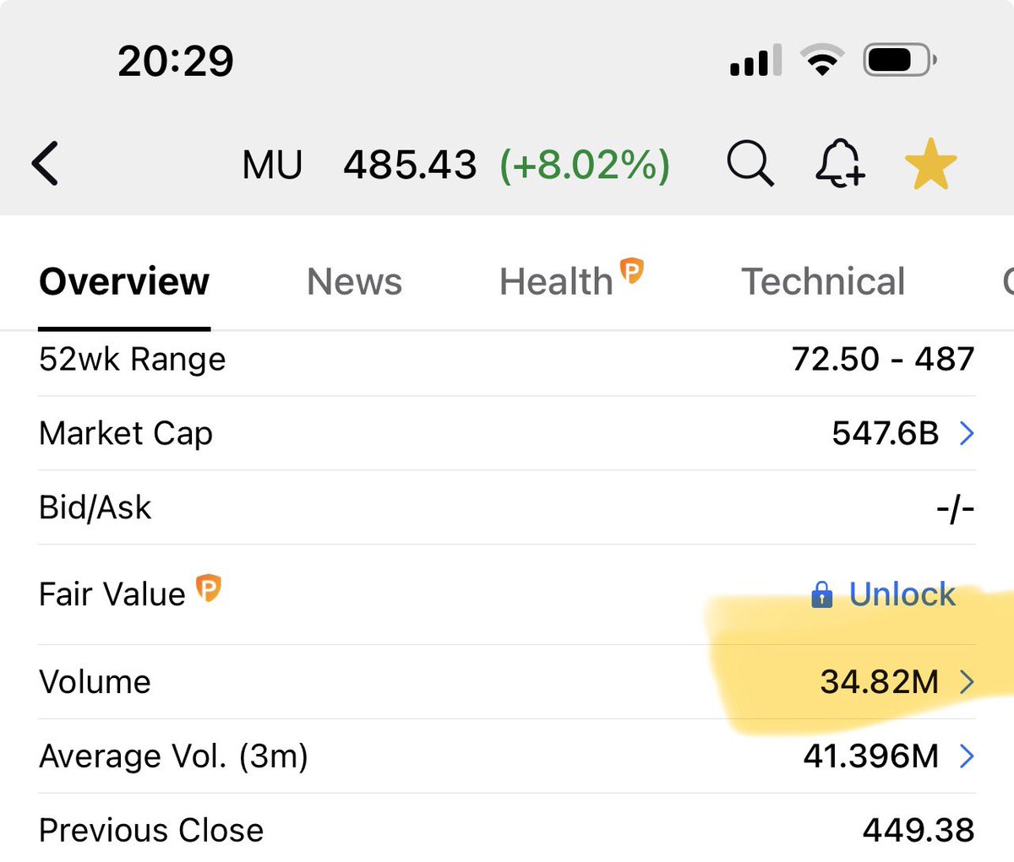This screenshot has height=862, width=1014.
Task: Tap the Wi-Fi status icon
Action: [822, 61]
